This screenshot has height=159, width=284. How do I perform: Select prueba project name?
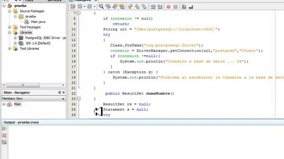20,6
